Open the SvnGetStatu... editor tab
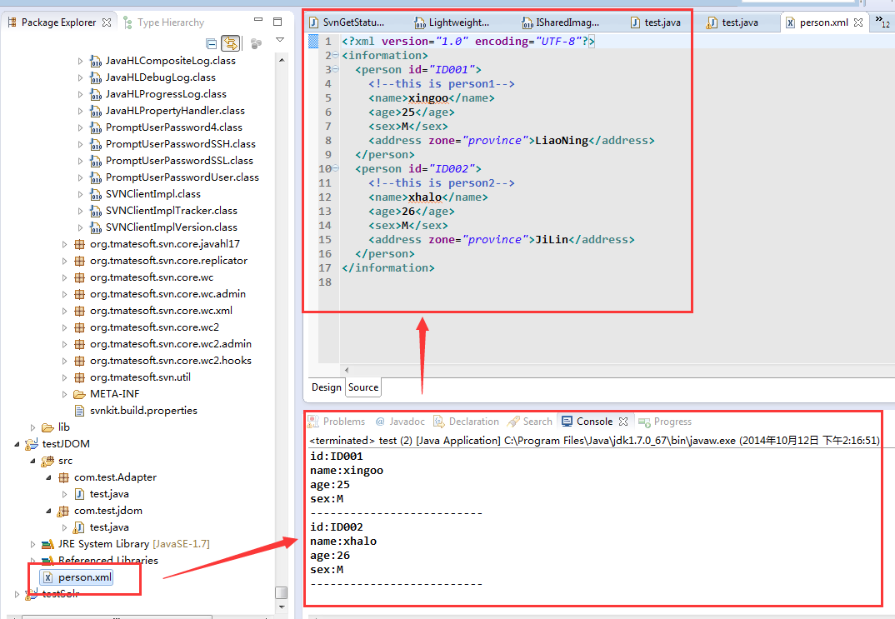The height and width of the screenshot is (619, 895). [347, 22]
